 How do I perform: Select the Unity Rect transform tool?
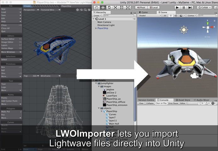click(122, 8)
